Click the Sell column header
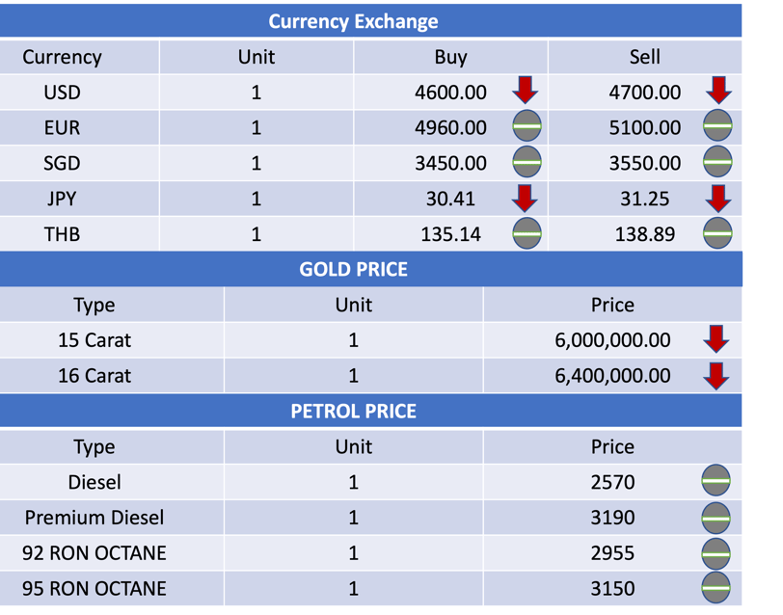The height and width of the screenshot is (615, 783). pos(644,57)
